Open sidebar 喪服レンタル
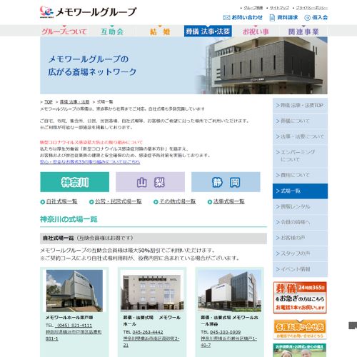The height and width of the screenshot is (357, 357). click(300, 206)
